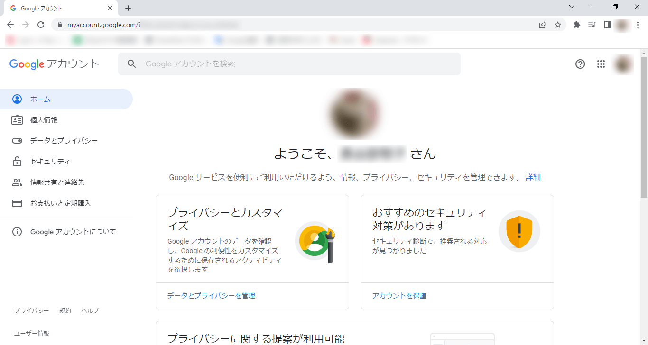Open the ヘルプ footer link

pyautogui.click(x=90, y=311)
